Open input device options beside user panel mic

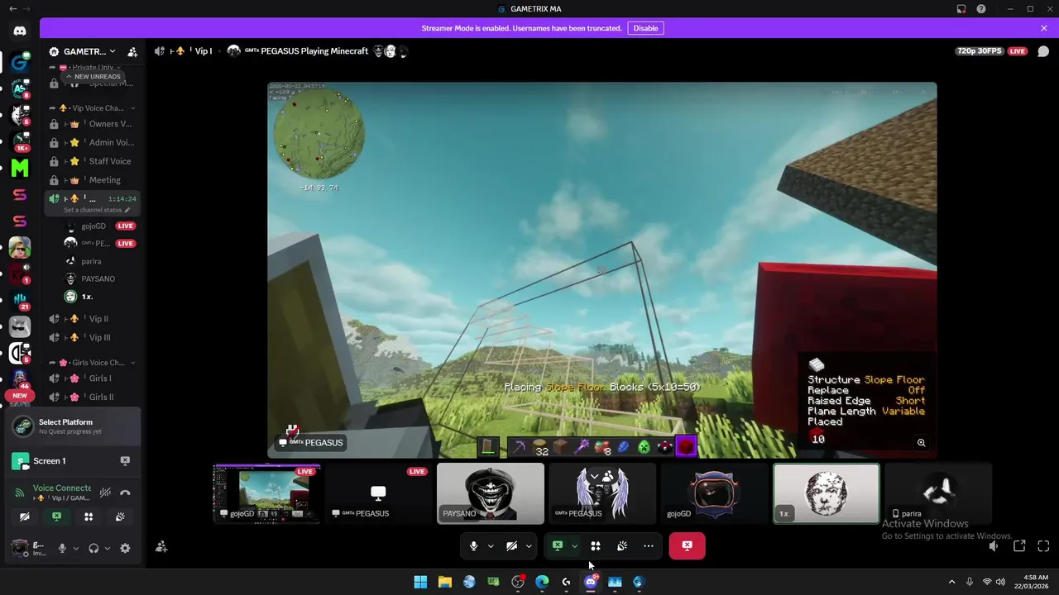click(75, 548)
